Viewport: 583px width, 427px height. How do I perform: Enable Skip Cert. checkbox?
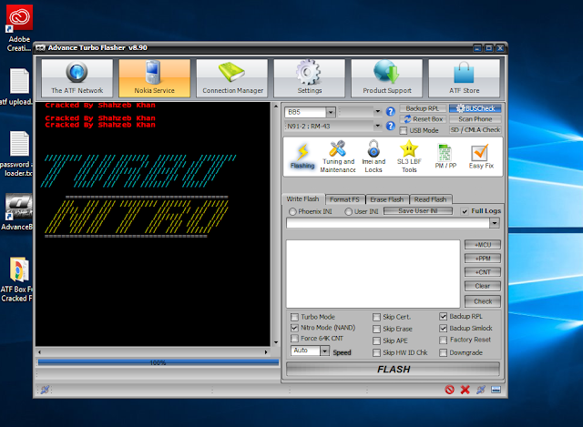coord(376,317)
